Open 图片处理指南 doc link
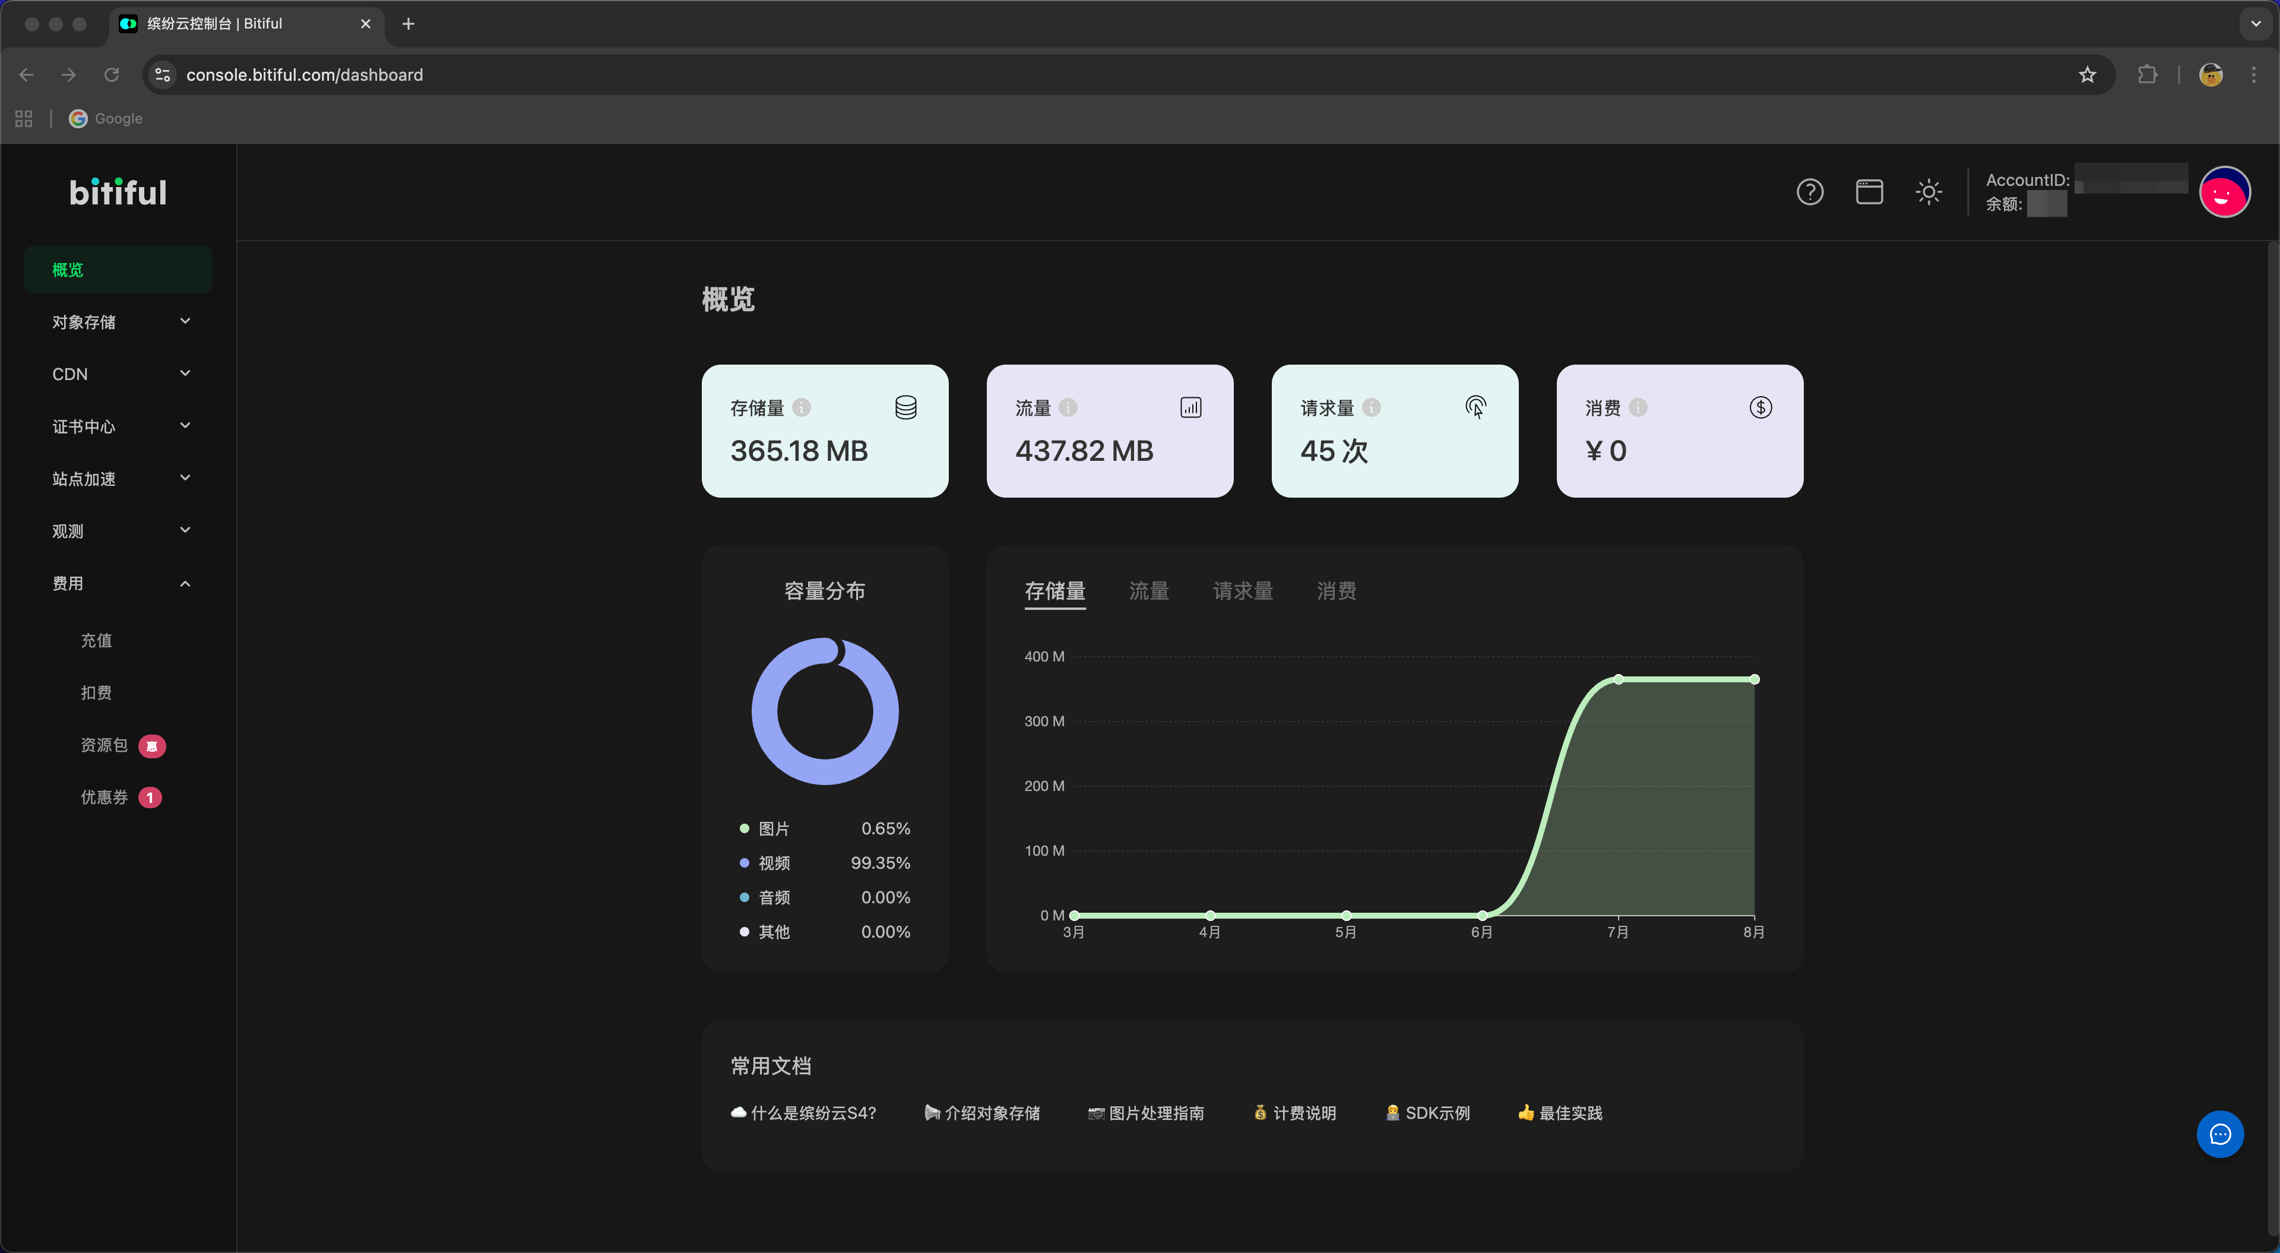This screenshot has height=1253, width=2280. [1146, 1113]
